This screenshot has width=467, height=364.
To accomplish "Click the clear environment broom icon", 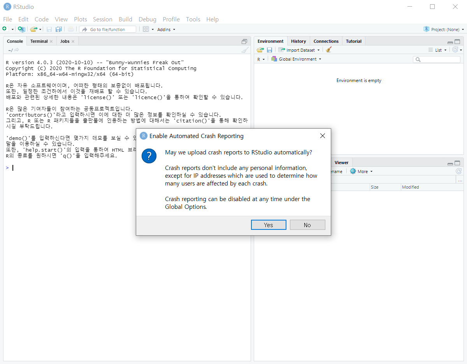I will (x=329, y=50).
